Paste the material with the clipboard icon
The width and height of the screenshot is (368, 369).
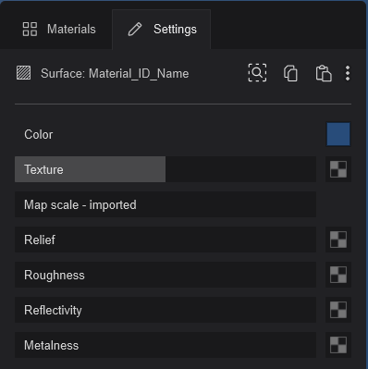pos(324,73)
